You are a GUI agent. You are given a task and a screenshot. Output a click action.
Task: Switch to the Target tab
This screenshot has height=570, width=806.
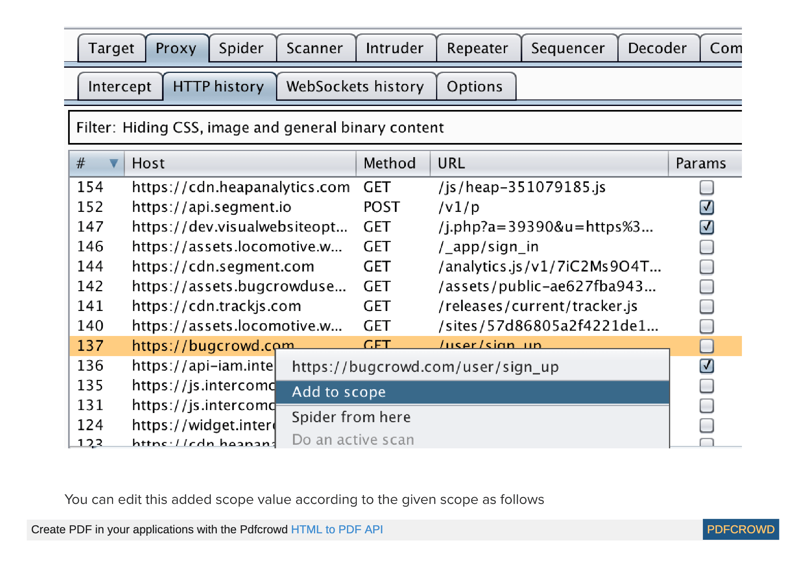click(x=112, y=48)
